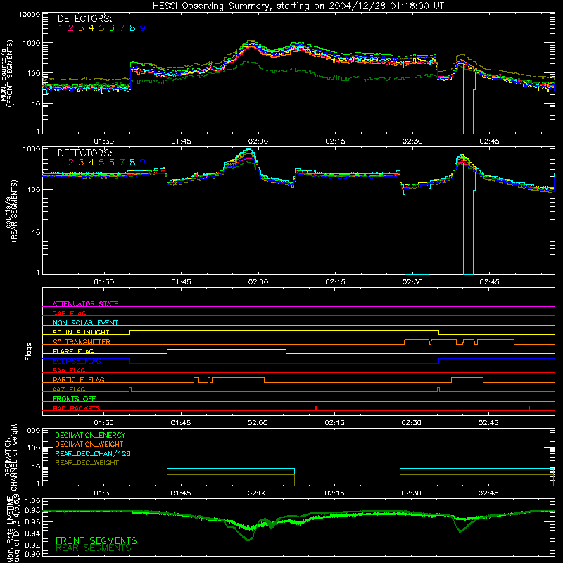Click 02:15 time label under decimation panel
The height and width of the screenshot is (563, 563).
click(334, 493)
